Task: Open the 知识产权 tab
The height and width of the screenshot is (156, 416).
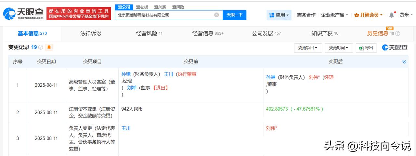Action: pyautogui.click(x=325, y=33)
